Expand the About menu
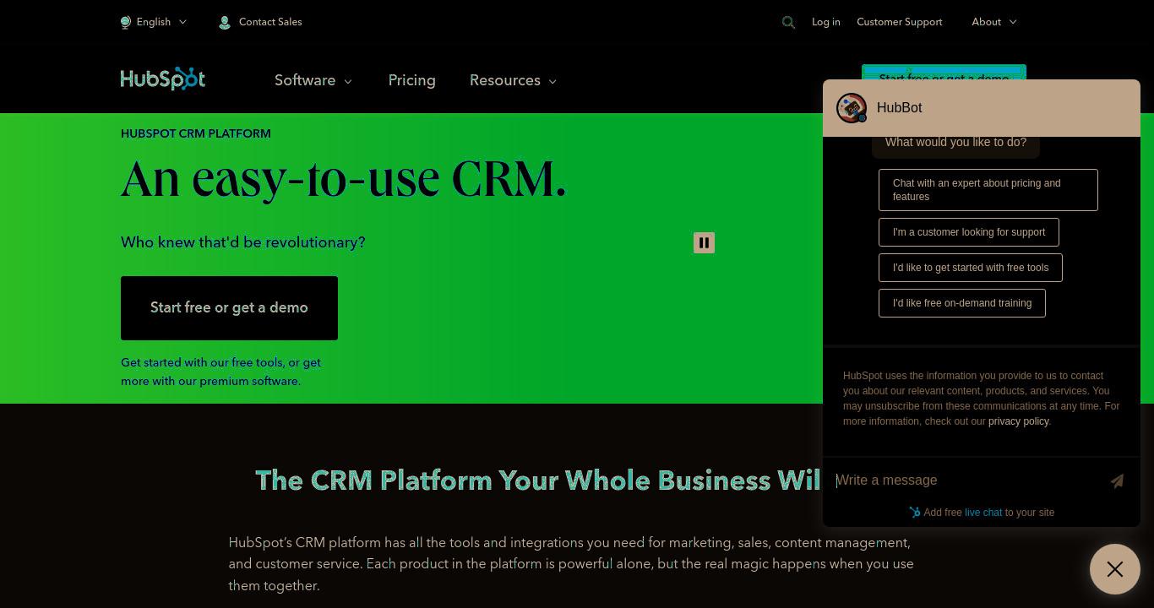The image size is (1154, 608). 994,22
